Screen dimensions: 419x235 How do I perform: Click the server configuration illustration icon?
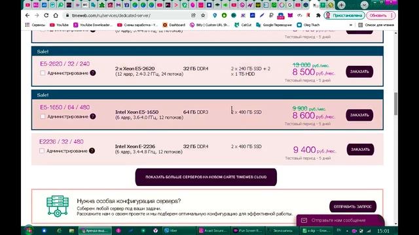[x=58, y=206]
